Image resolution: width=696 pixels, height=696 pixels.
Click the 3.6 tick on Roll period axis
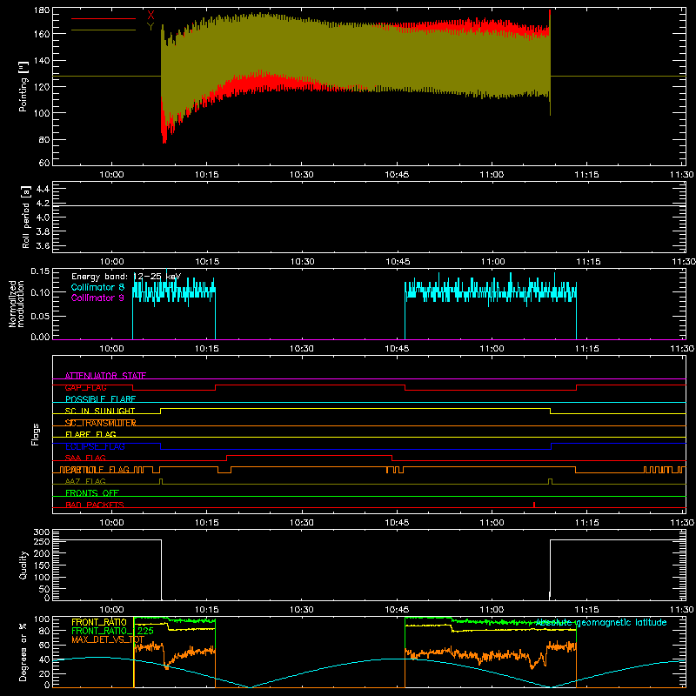(43, 246)
